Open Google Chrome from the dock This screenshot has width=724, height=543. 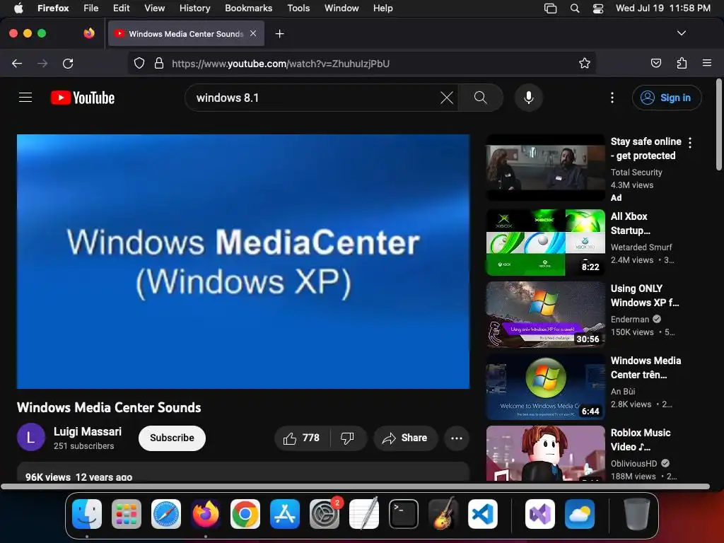point(245,514)
